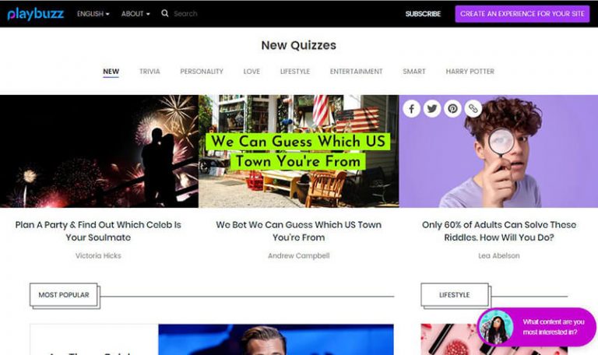View author Victoria Hicks
The image size is (598, 355).
click(x=98, y=256)
